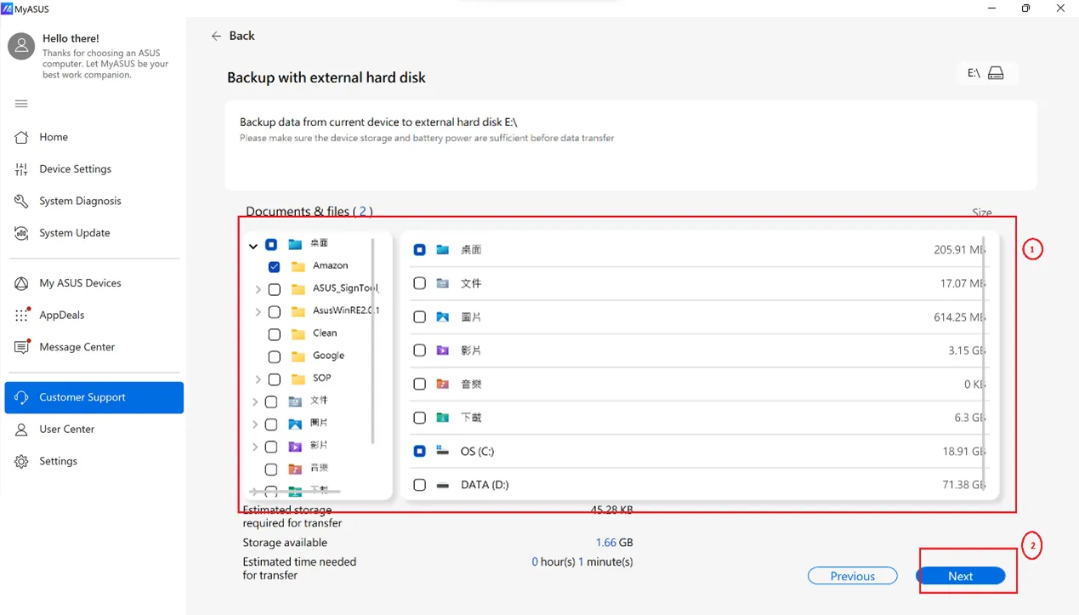Screen dimensions: 1079x615
Task: Expand the ASUS_SignTool folder
Action: [258, 289]
